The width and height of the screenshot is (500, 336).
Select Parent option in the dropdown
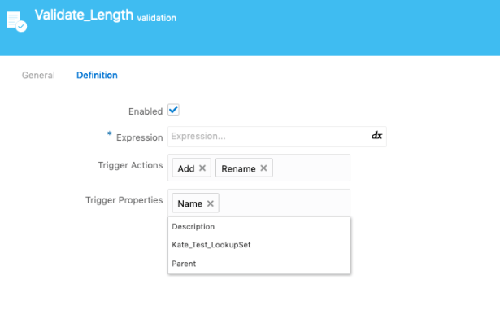click(x=184, y=264)
